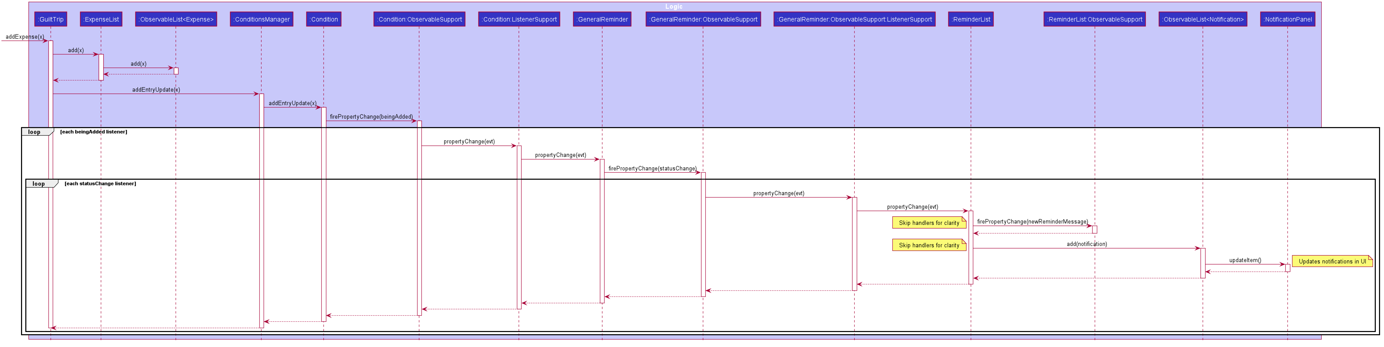Click the Logic frame title
Viewport: 1384px width, 347px height.
click(x=674, y=6)
